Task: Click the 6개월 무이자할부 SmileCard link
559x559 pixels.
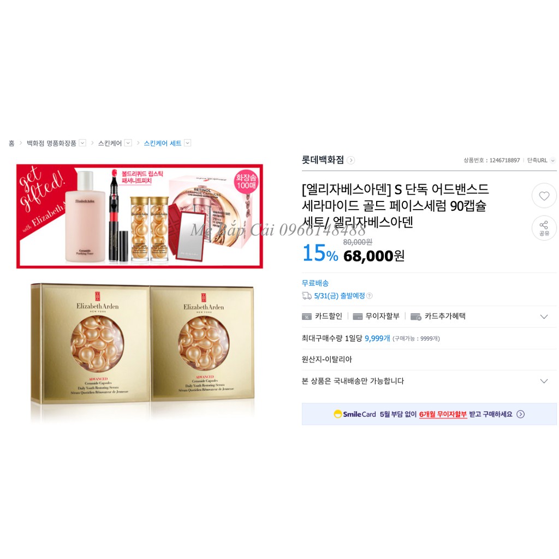Action: point(443,414)
